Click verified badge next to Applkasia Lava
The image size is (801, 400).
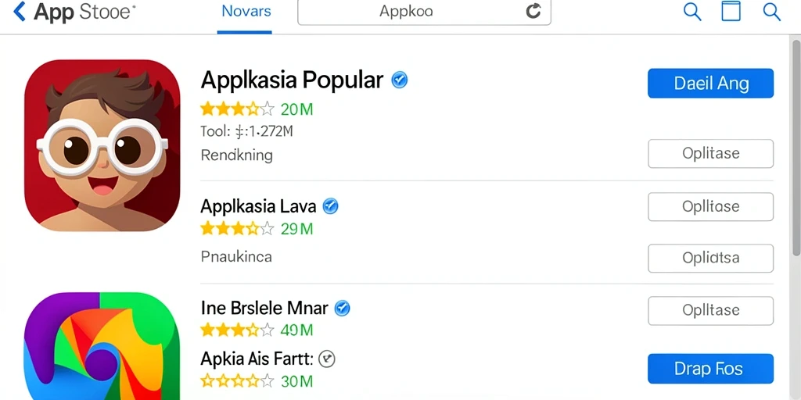(x=331, y=206)
